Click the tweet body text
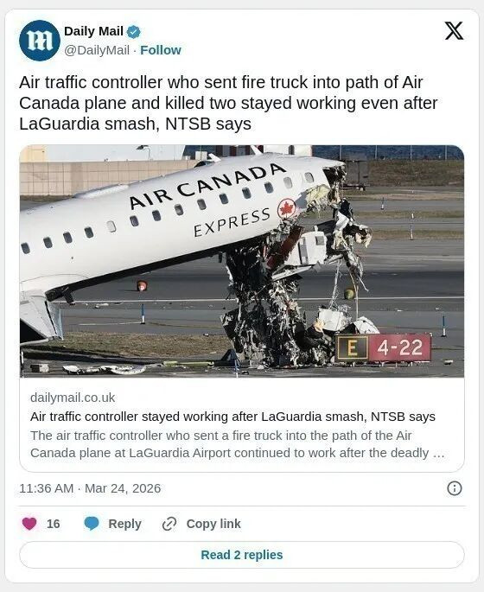Image resolution: width=484 pixels, height=592 pixels. tap(228, 103)
